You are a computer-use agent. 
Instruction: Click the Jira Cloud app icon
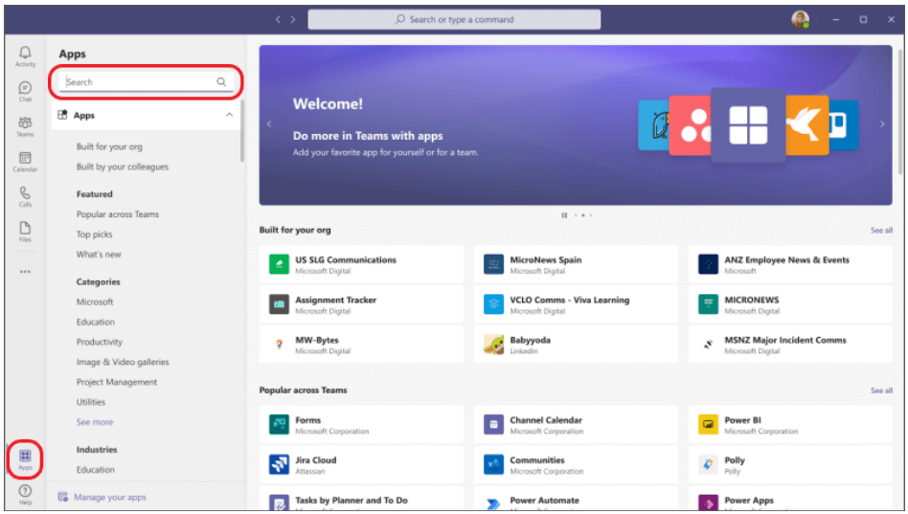(279, 465)
